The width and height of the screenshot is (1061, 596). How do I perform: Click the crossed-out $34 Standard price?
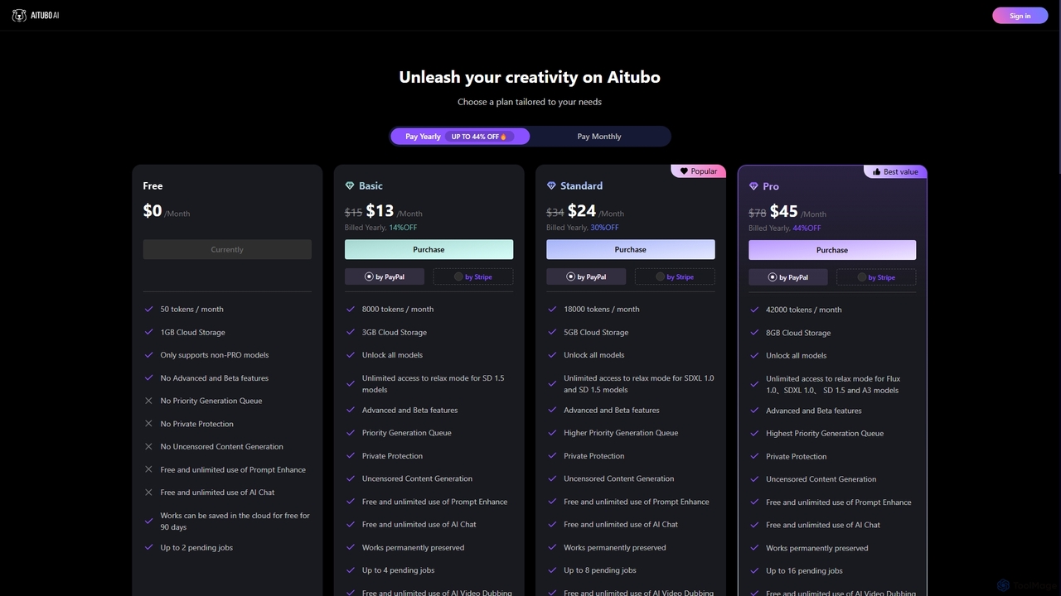click(x=555, y=213)
